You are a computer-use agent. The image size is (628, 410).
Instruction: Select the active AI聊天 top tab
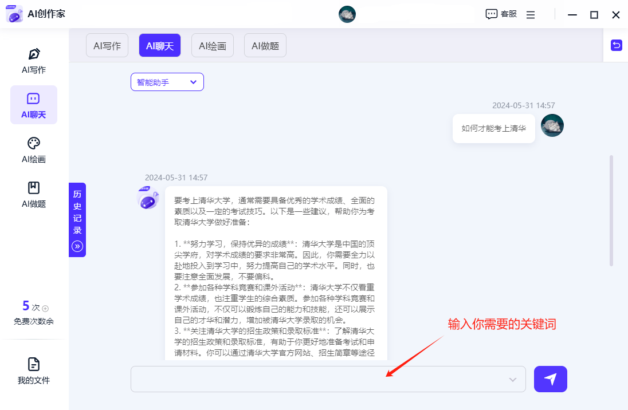[160, 46]
